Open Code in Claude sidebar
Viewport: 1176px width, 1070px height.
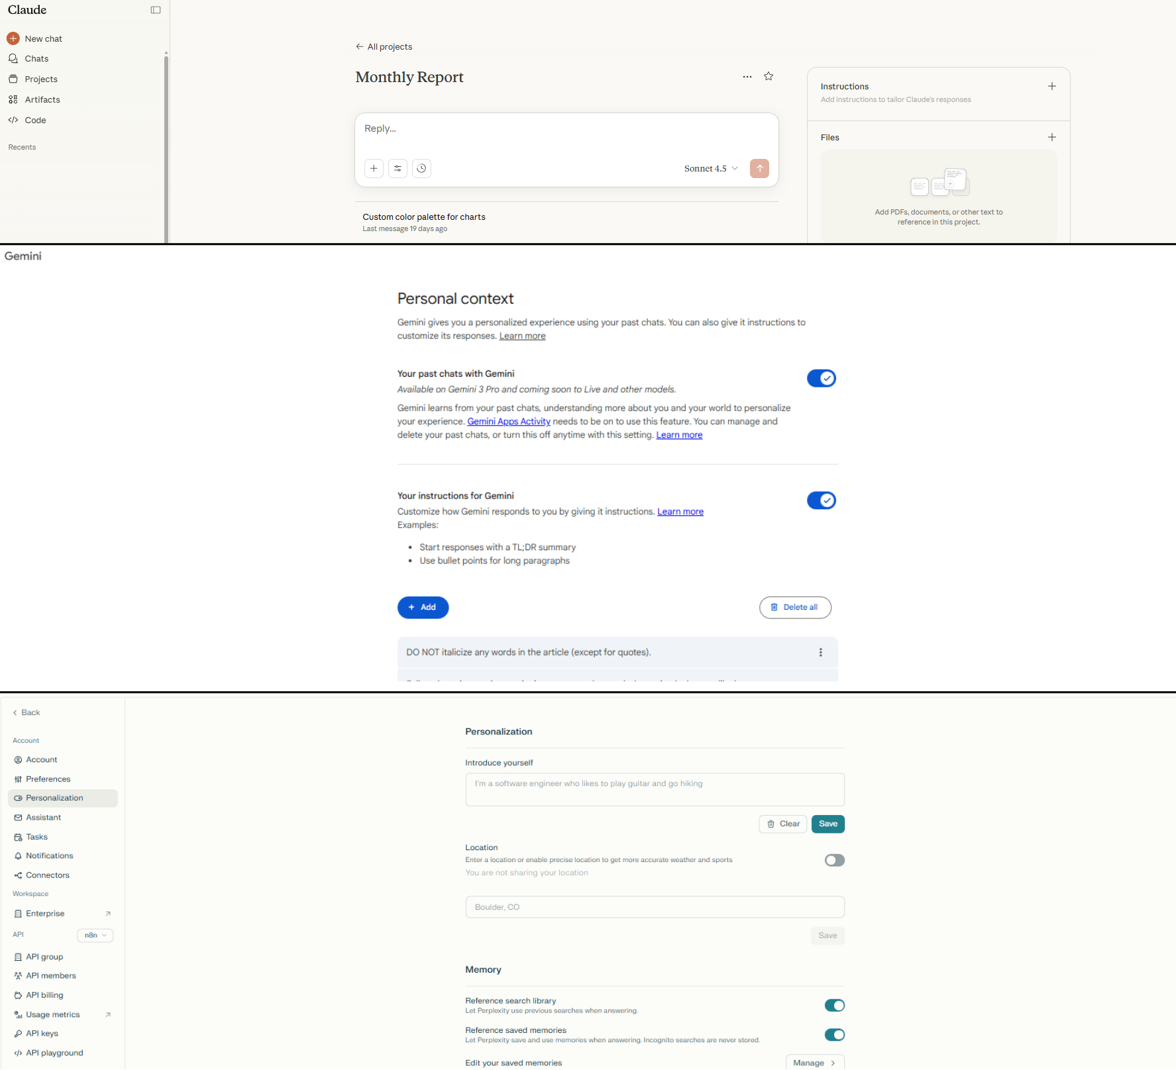click(35, 121)
